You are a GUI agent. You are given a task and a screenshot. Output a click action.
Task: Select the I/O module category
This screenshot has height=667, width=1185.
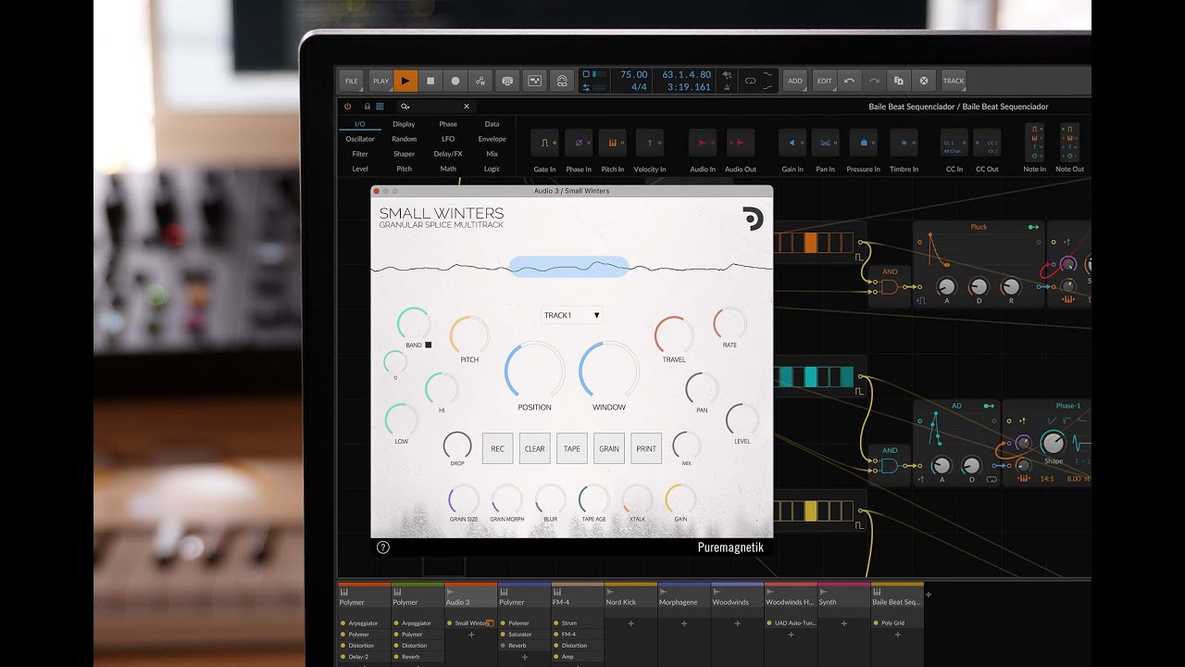click(x=360, y=124)
